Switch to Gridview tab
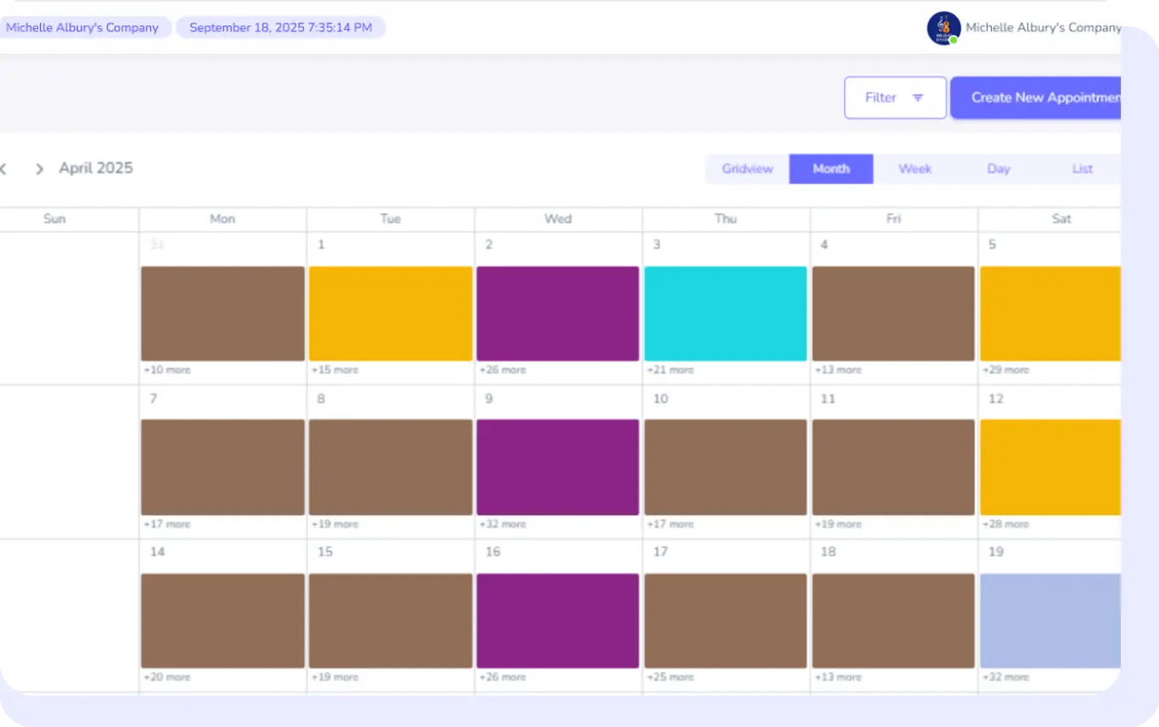 pyautogui.click(x=747, y=169)
